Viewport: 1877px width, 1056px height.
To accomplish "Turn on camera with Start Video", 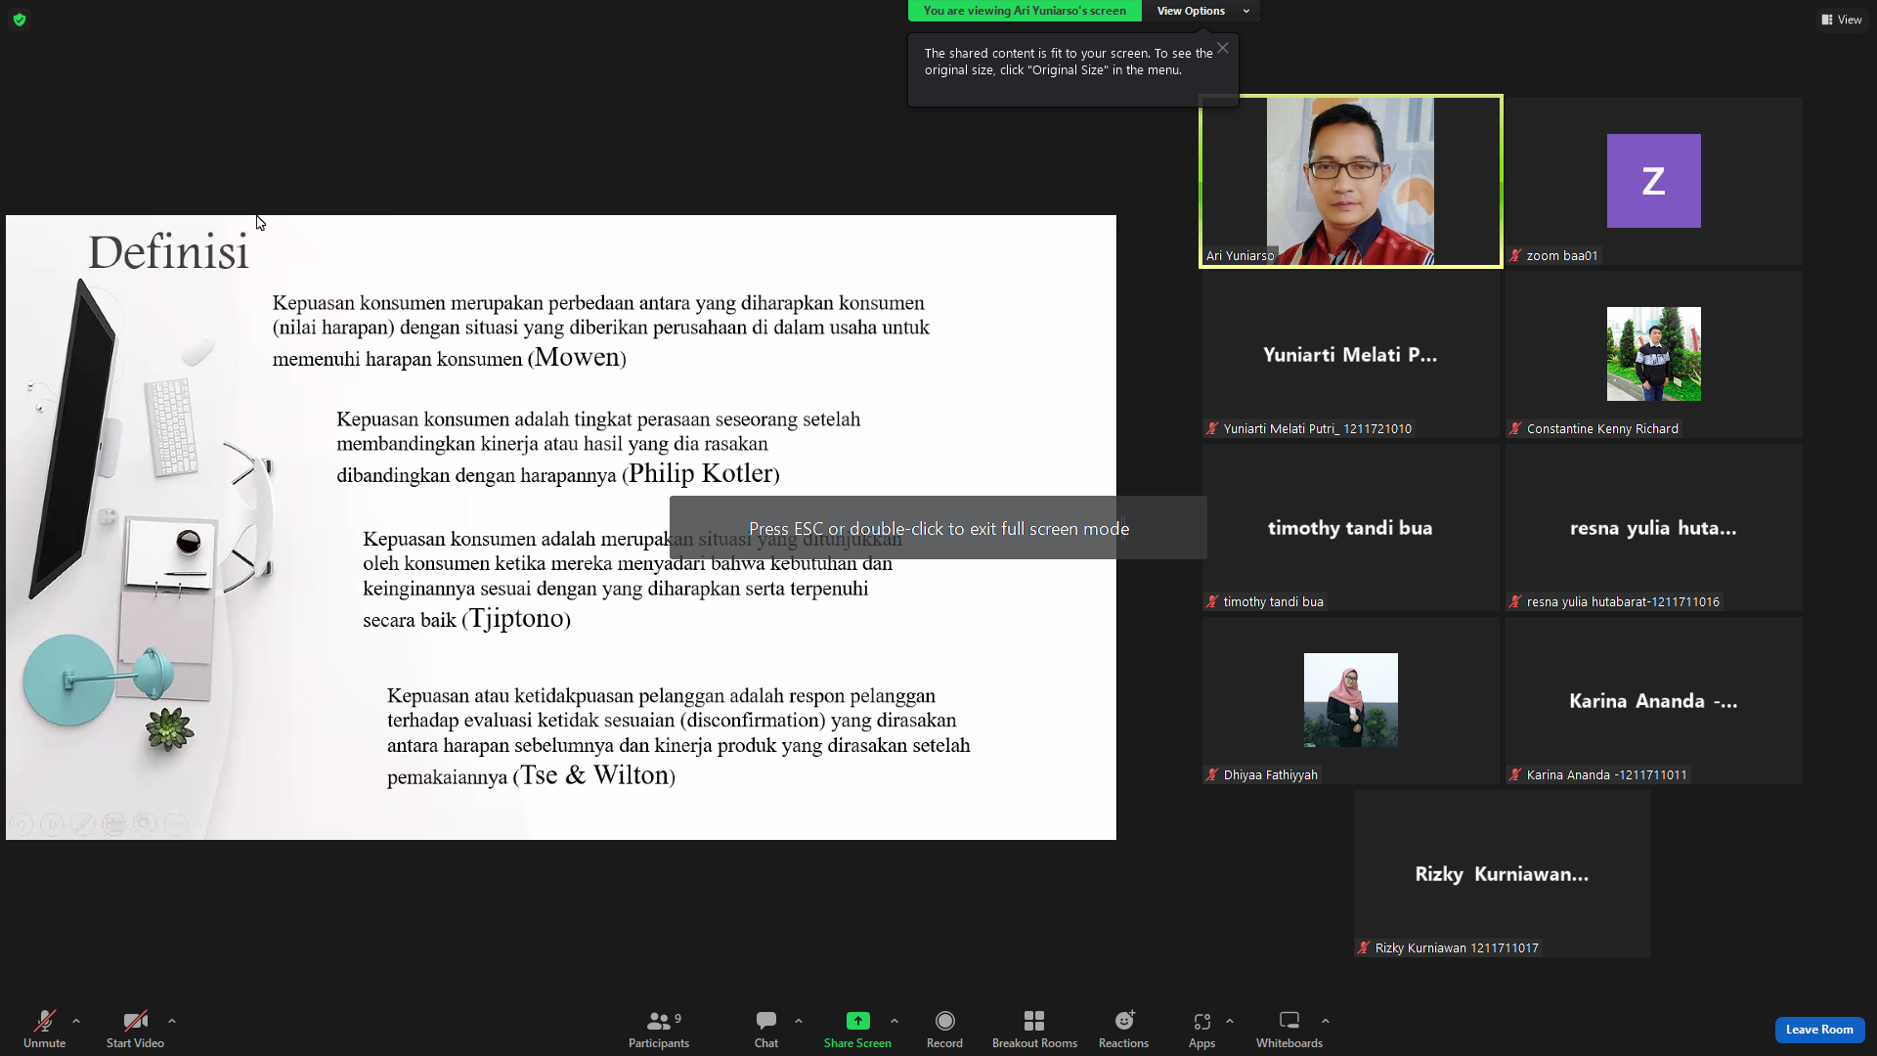I will point(135,1029).
